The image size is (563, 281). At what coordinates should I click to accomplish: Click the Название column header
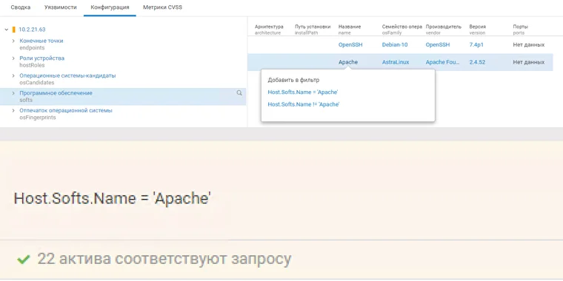click(x=350, y=27)
